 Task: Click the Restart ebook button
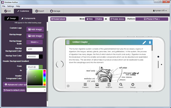pyautogui.click(x=58, y=19)
